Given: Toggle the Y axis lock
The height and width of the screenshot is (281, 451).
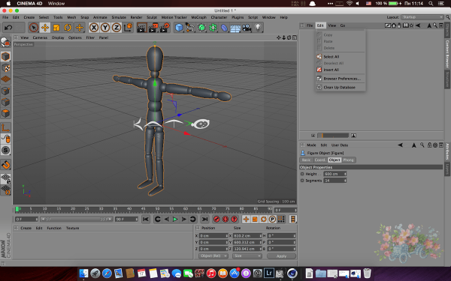Looking at the screenshot, I should click(x=105, y=28).
